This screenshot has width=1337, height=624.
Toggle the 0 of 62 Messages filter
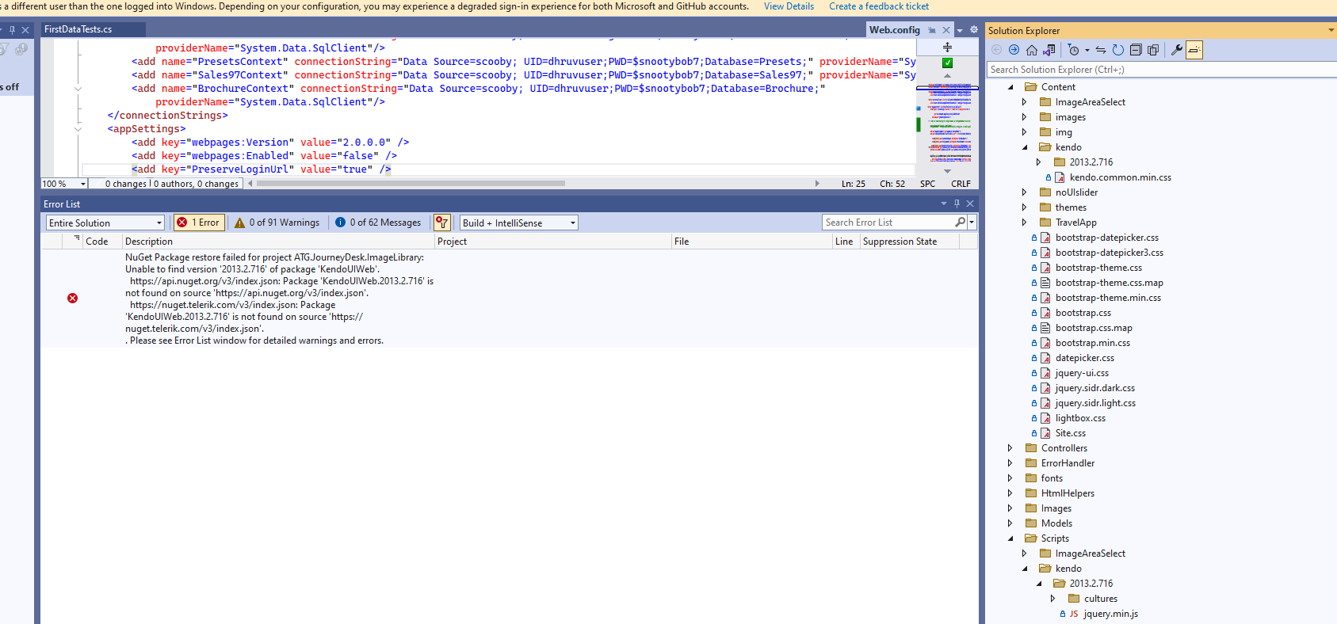click(x=378, y=223)
